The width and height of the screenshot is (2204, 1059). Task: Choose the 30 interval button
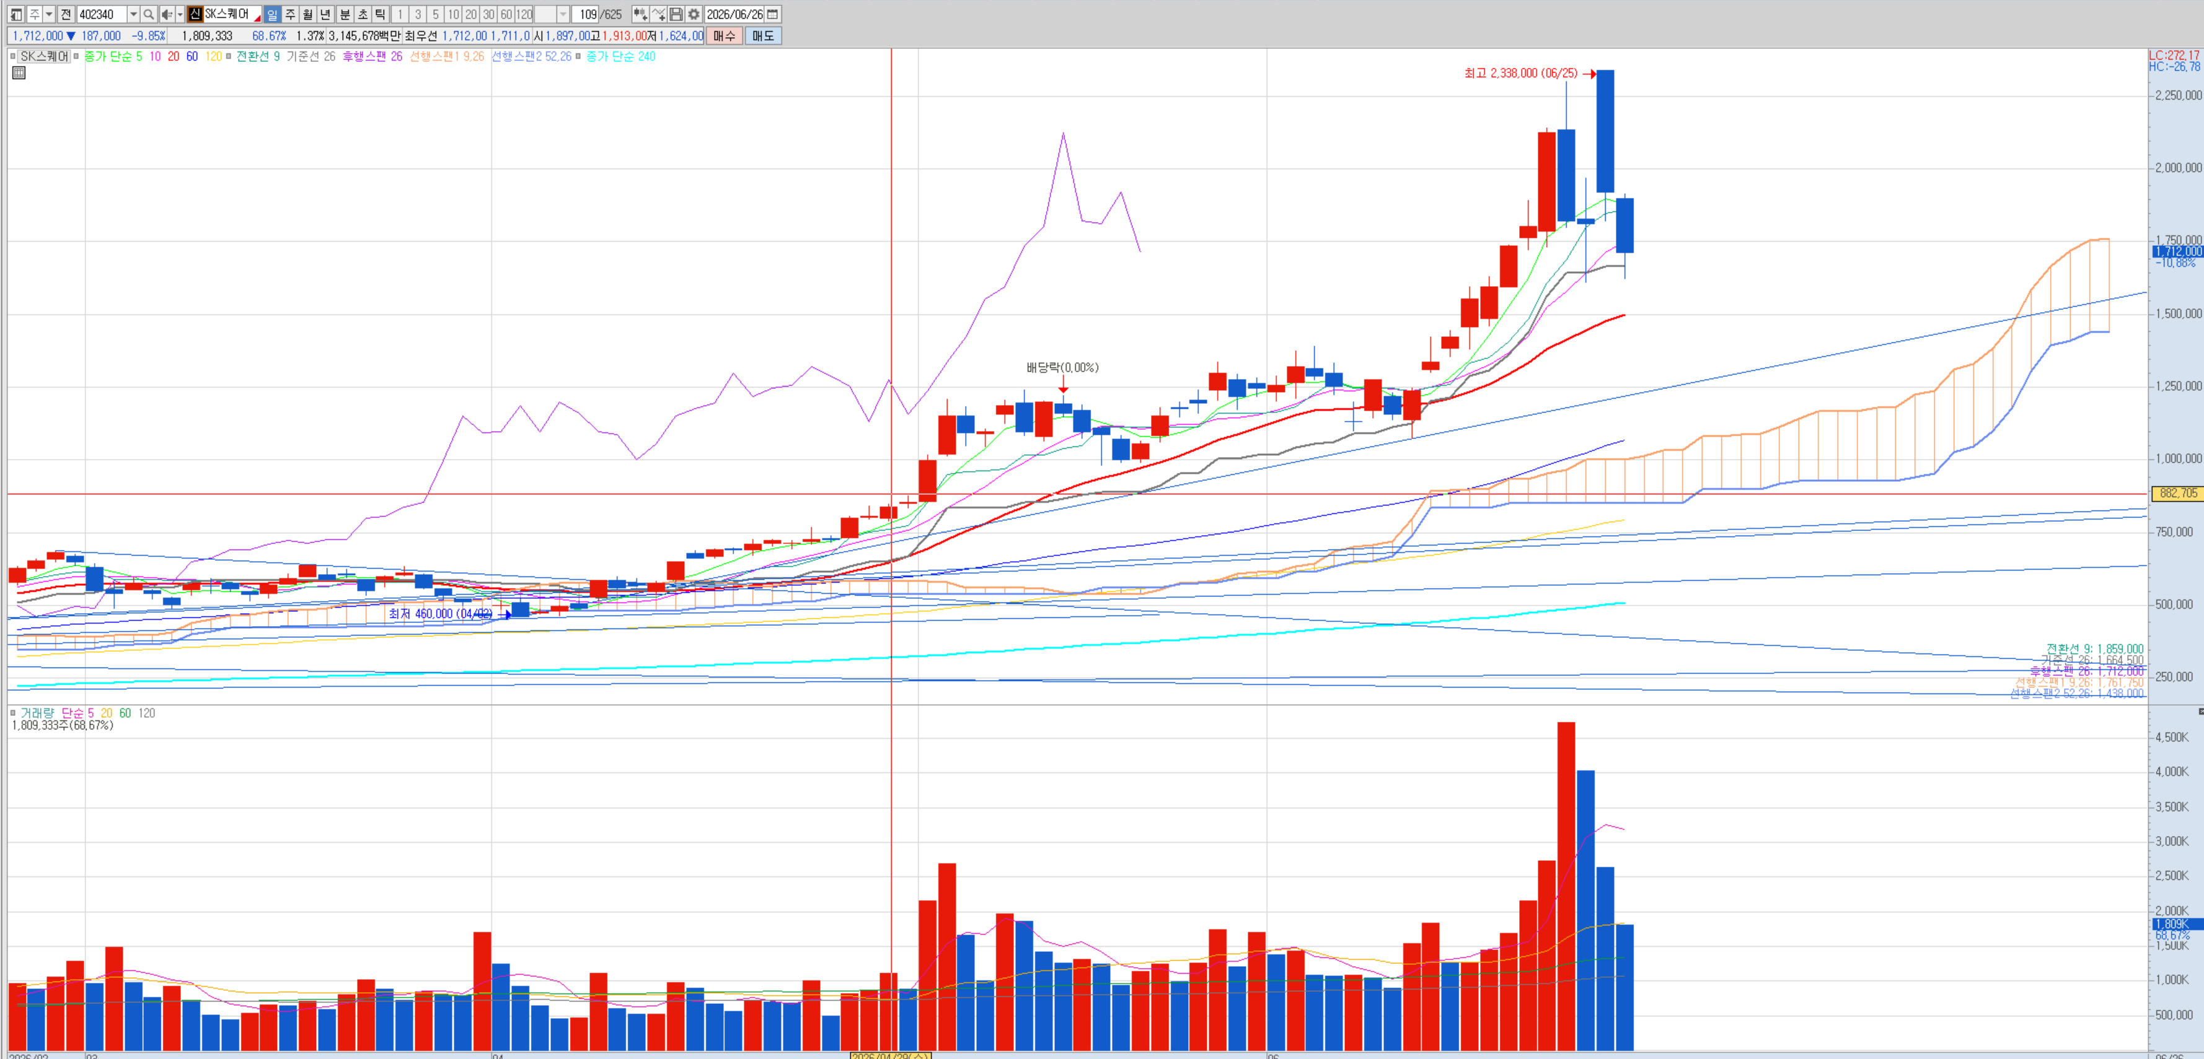(488, 14)
